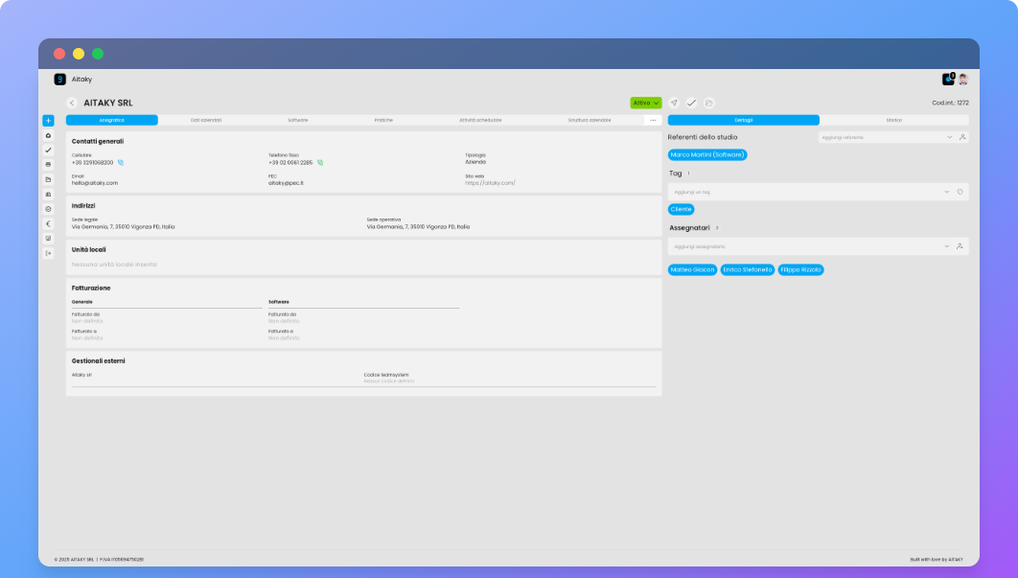Screen dimensions: 1018x578
Task: Open the notifications bell at top right
Action: click(948, 79)
